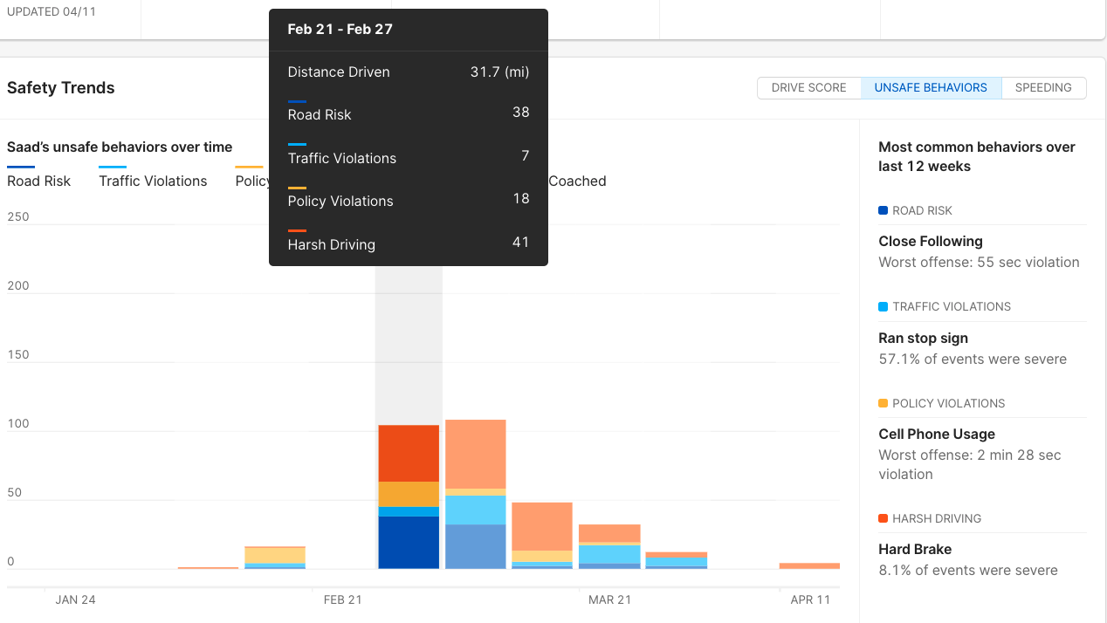Image resolution: width=1107 pixels, height=623 pixels.
Task: Click the red-orange top segment of highlighted bar
Action: pos(409,453)
